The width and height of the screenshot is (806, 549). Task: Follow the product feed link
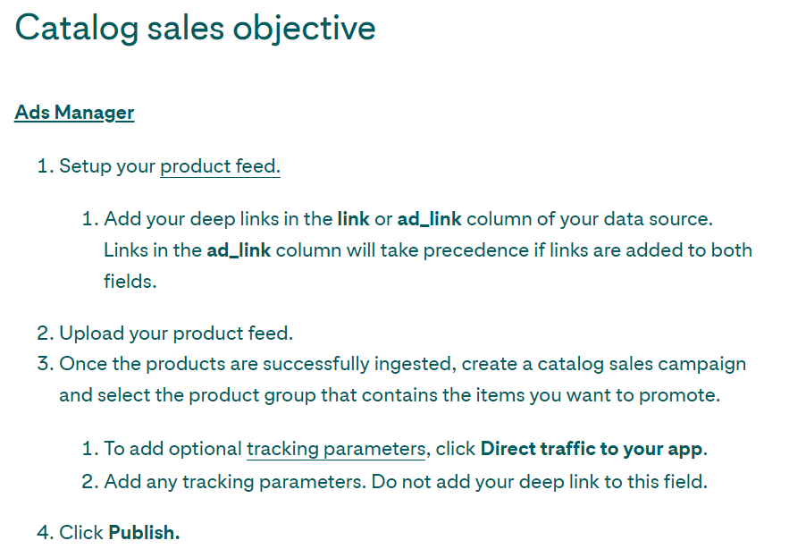[220, 166]
